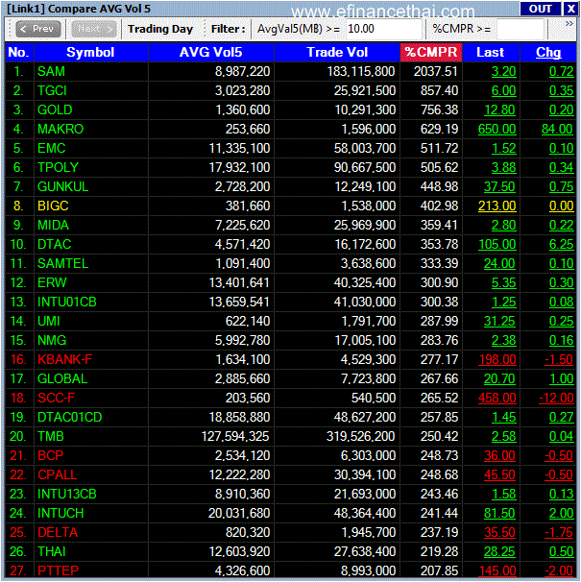
Task: Select the DTAC symbol
Action: click(54, 245)
